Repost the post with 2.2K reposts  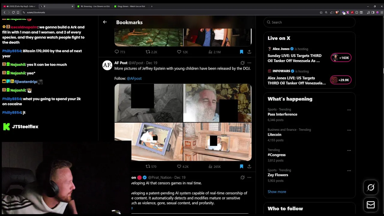[151, 52]
